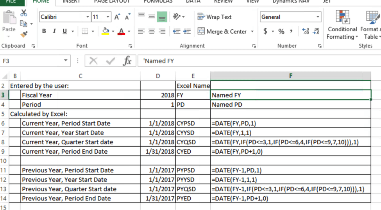This screenshot has width=381, height=210.
Task: Select the Current Year, Period End Date cell
Action: pyautogui.click(x=80, y=151)
